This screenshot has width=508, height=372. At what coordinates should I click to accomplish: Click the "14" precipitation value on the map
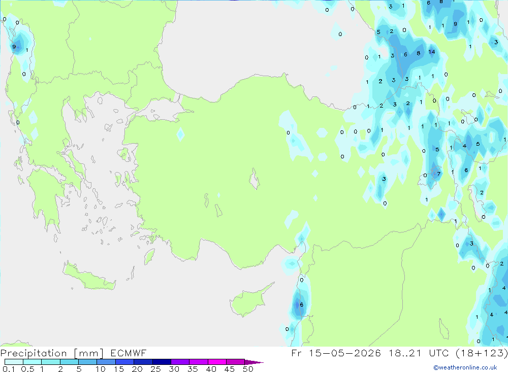pyautogui.click(x=431, y=52)
